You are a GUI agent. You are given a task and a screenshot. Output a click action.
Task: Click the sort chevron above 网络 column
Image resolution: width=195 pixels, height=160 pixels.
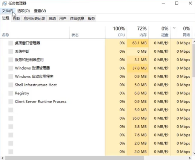[174, 28]
